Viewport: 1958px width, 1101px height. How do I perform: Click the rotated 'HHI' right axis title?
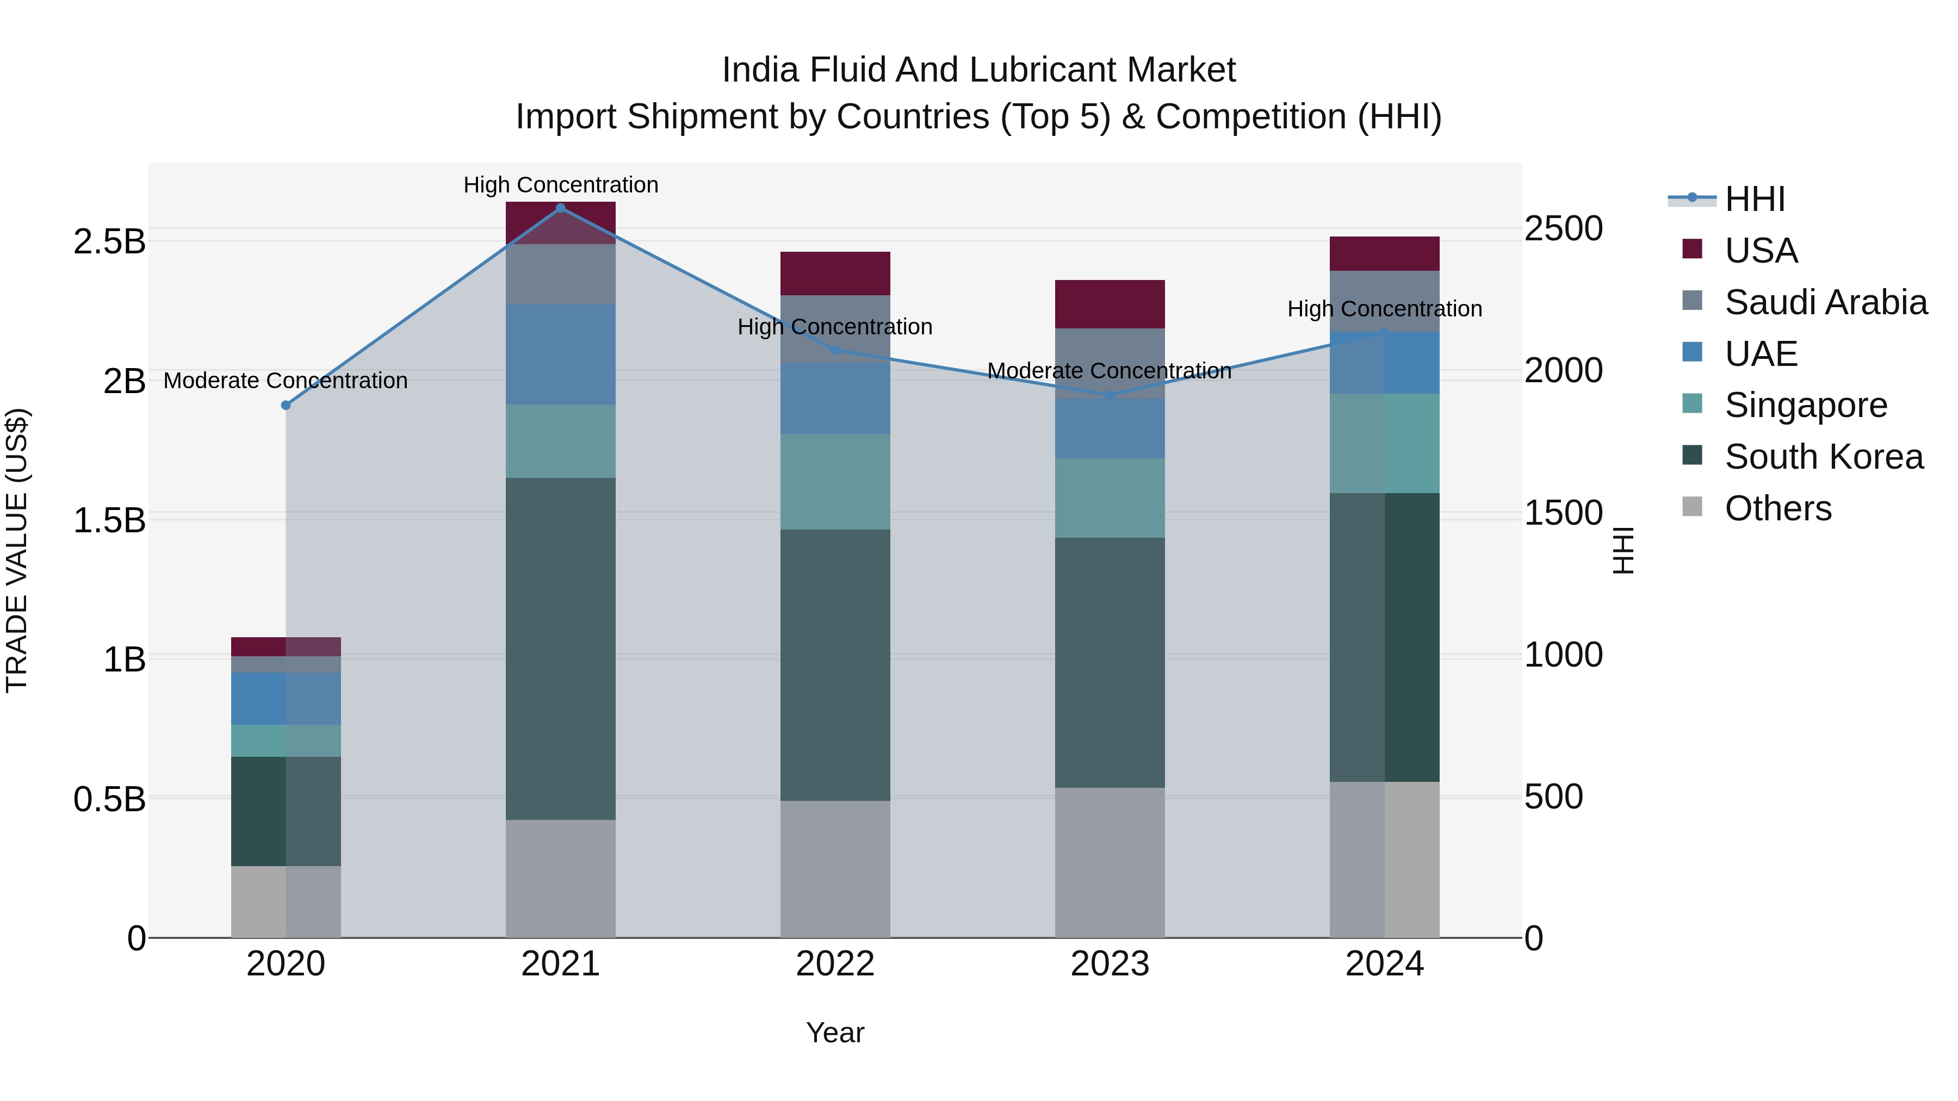(1623, 551)
